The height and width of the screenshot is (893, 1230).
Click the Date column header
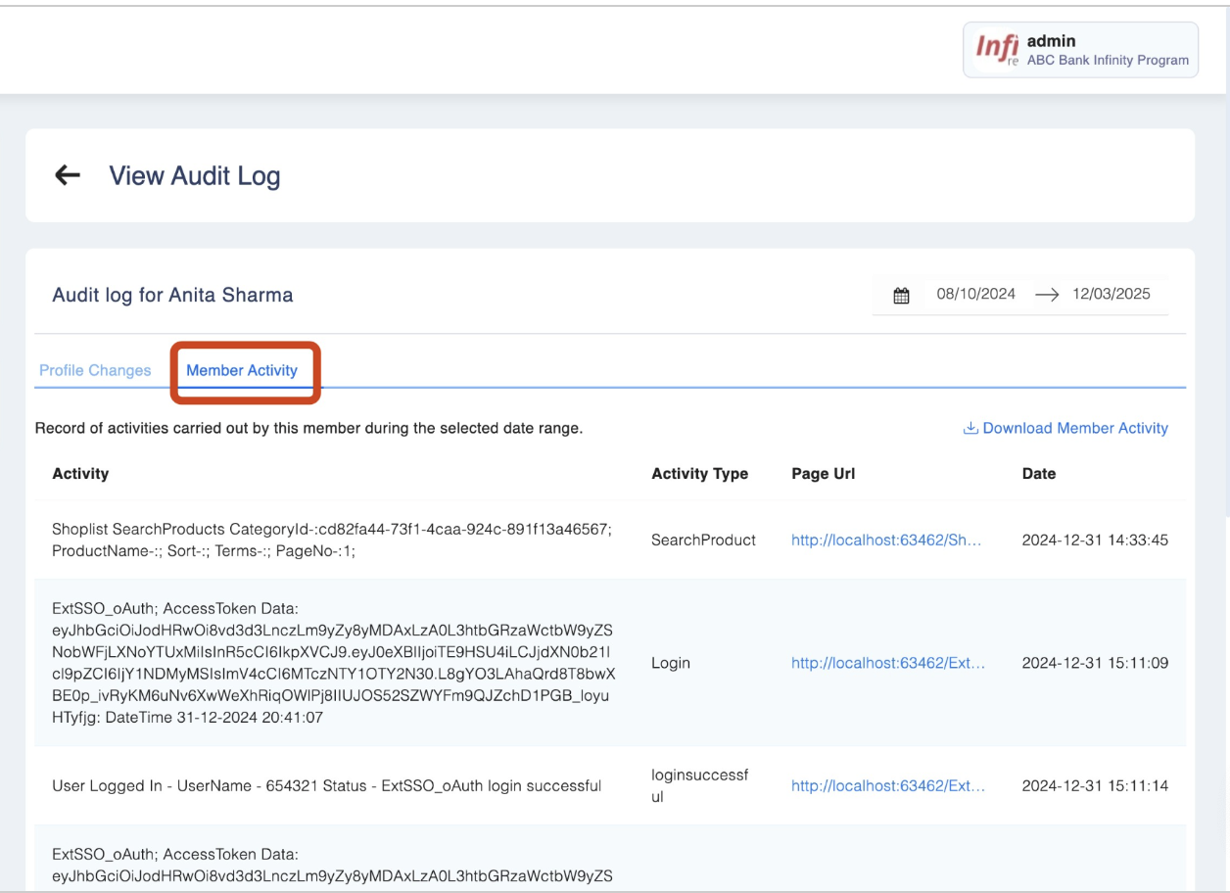click(x=1038, y=474)
